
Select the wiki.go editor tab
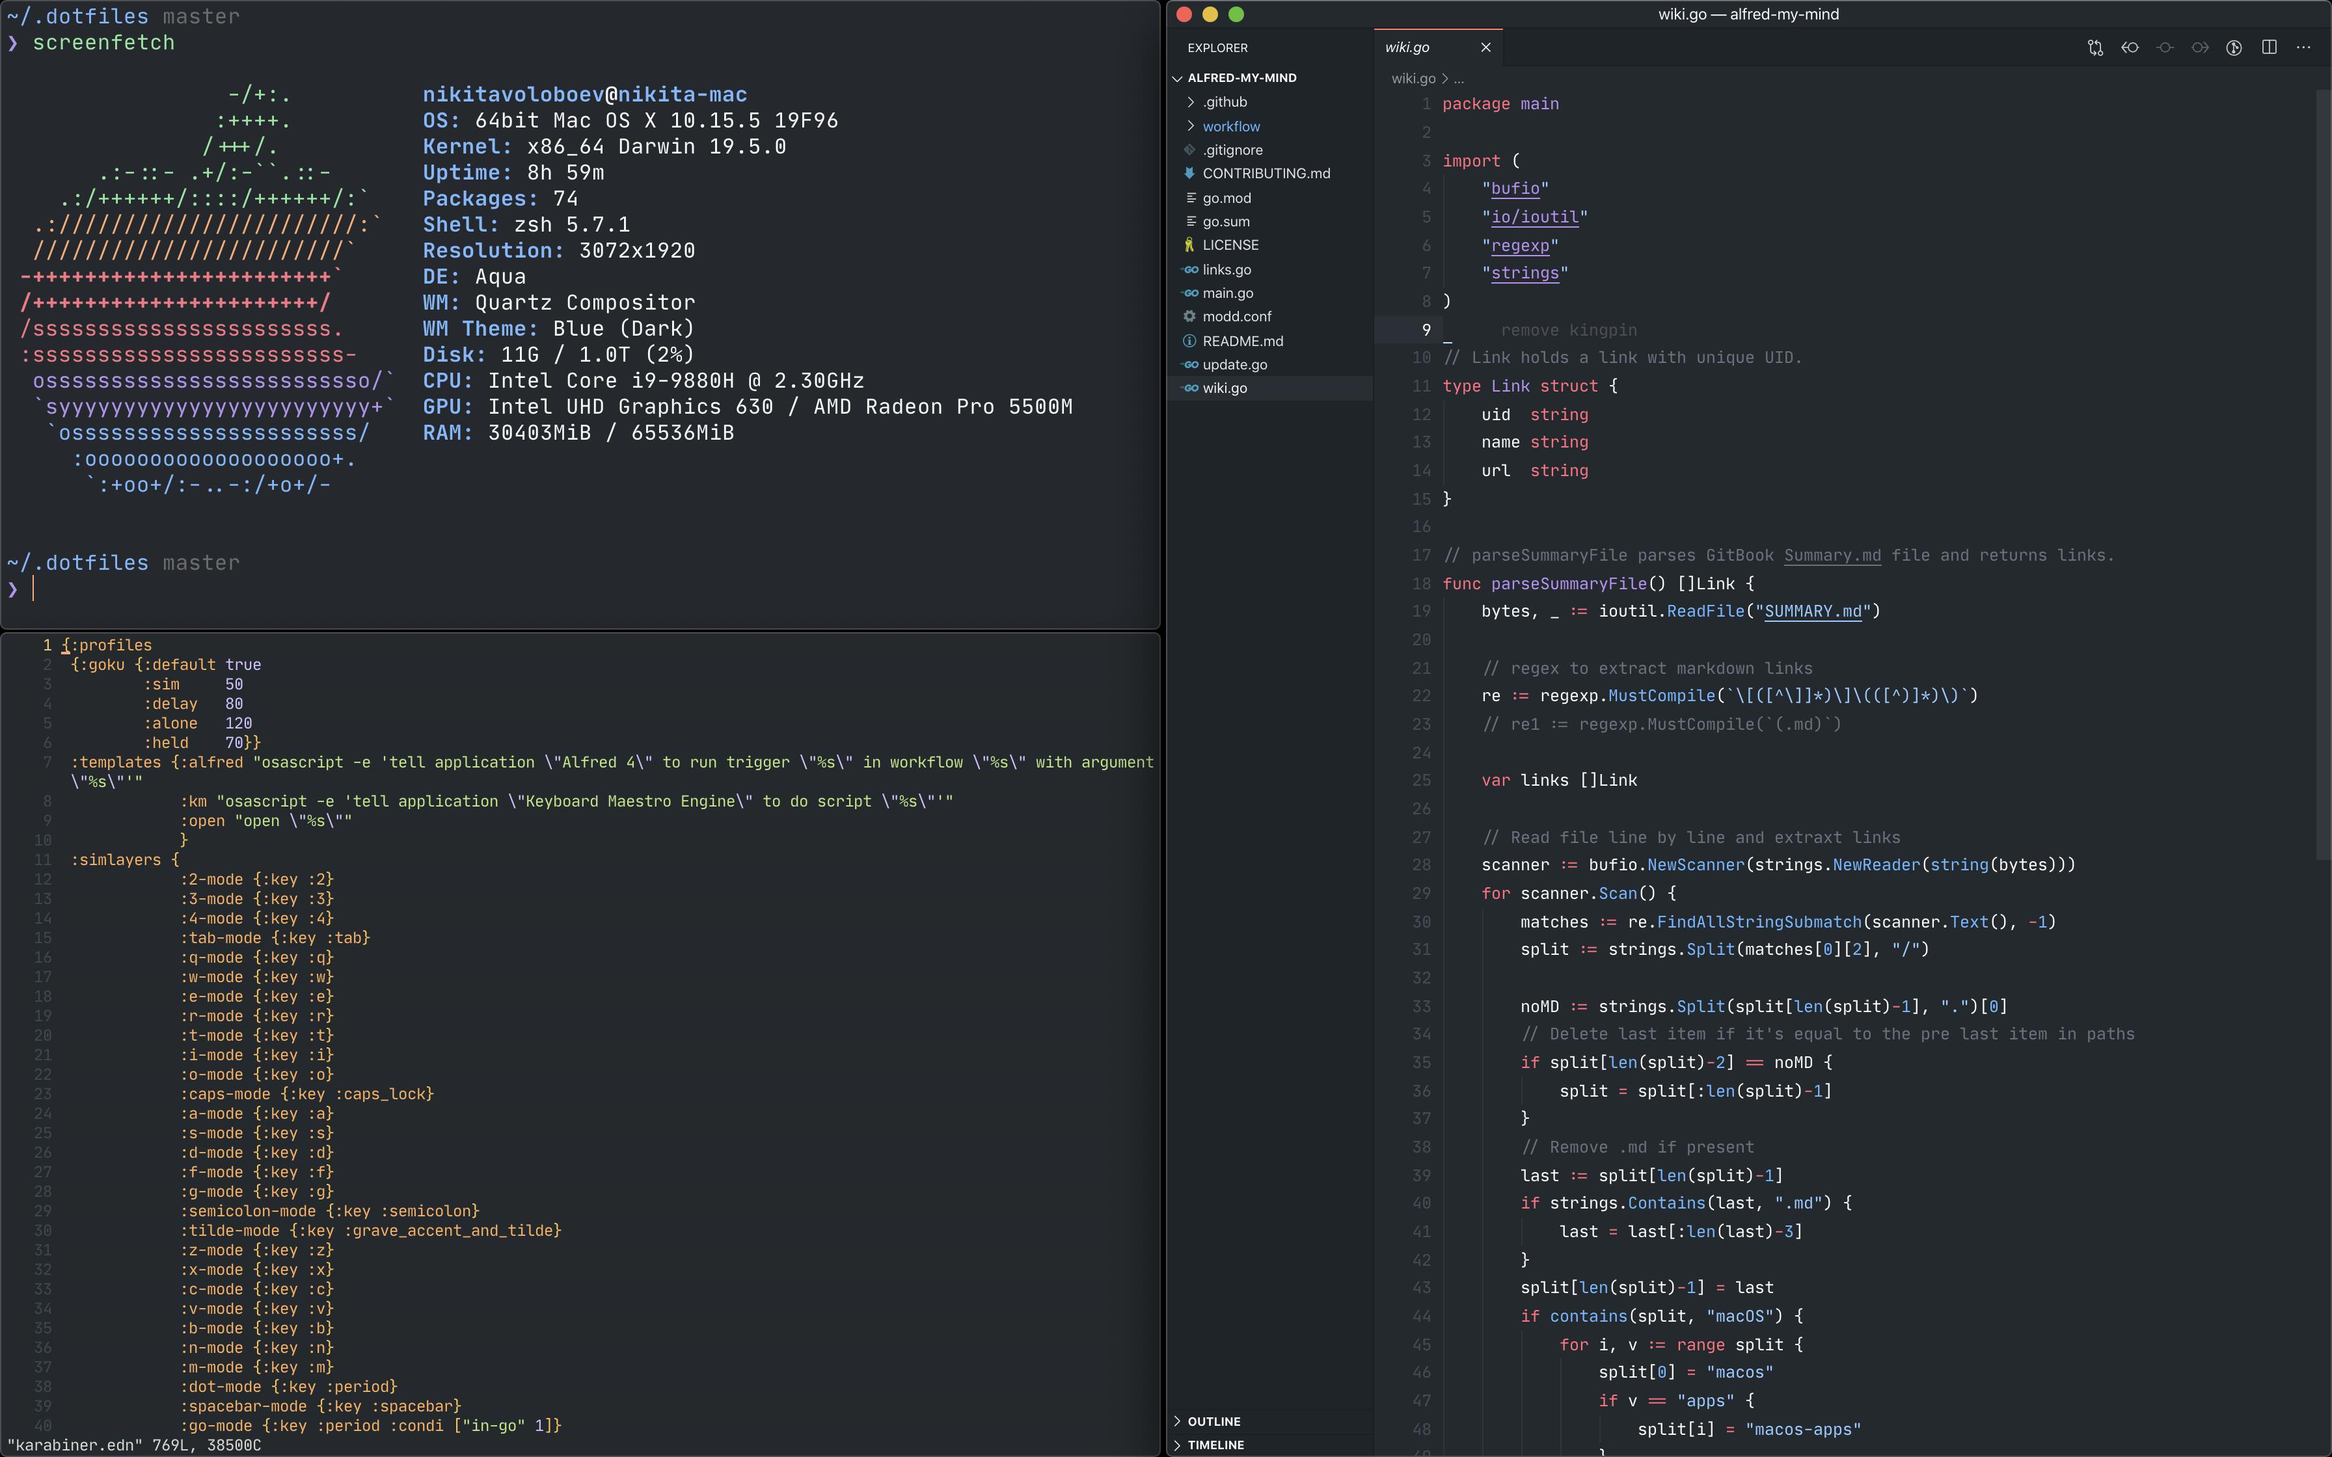1408,47
